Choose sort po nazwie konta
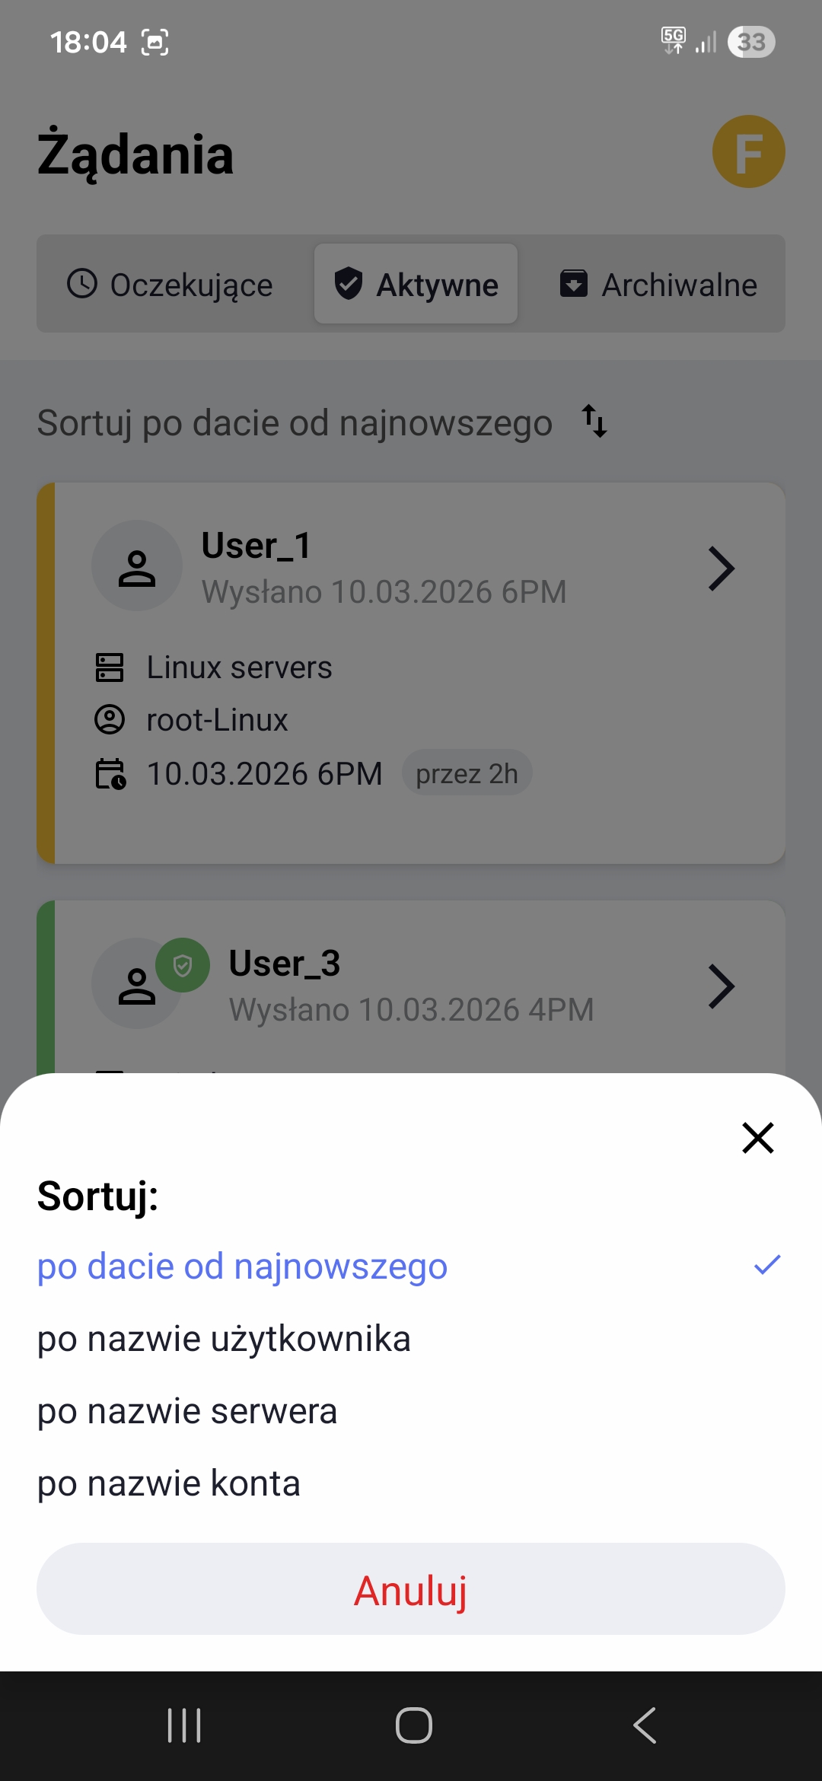 pyautogui.click(x=411, y=1483)
